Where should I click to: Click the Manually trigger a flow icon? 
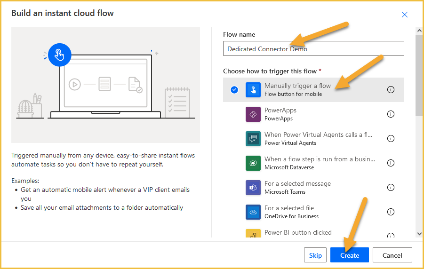point(253,90)
